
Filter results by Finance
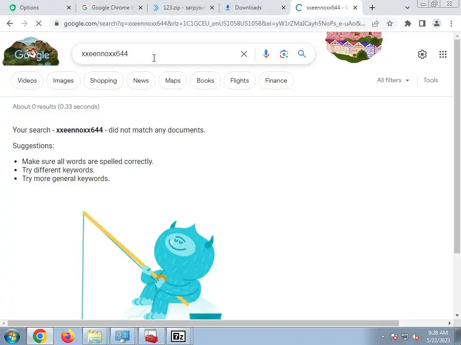[276, 80]
